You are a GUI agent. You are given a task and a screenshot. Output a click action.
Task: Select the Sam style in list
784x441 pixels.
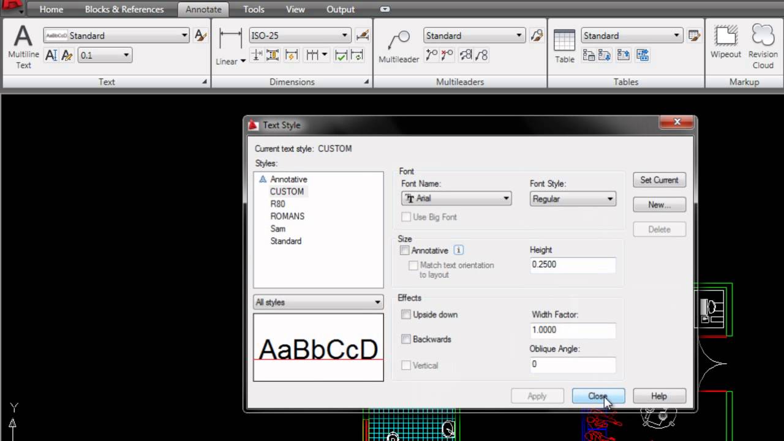[278, 228]
